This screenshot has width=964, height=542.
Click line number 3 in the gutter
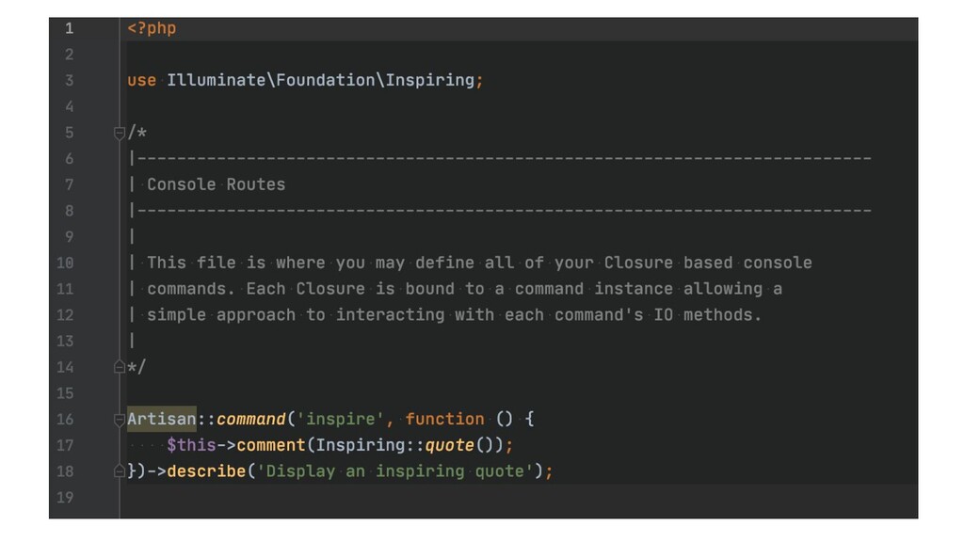coord(69,81)
